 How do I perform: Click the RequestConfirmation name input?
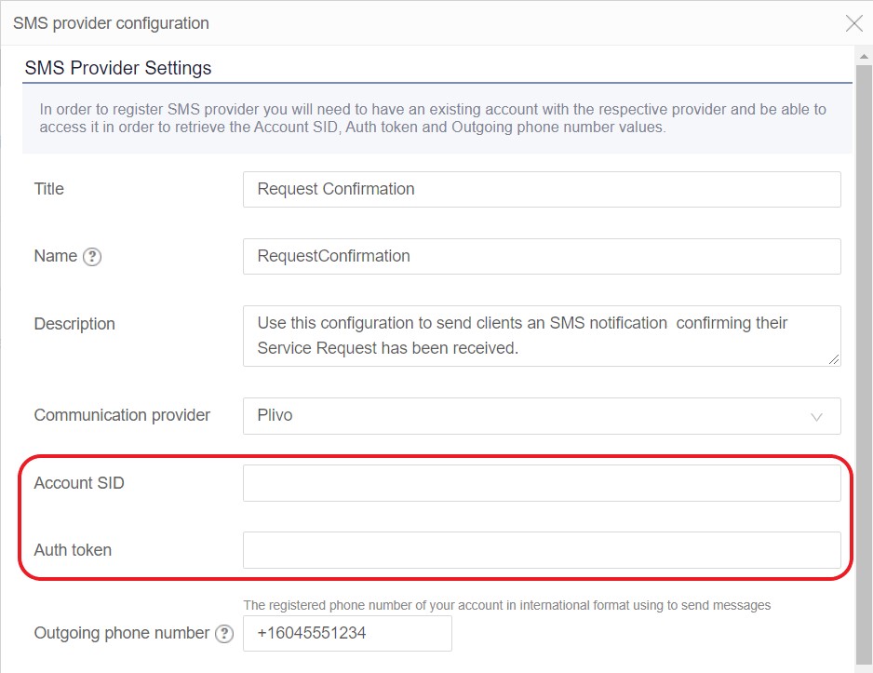(x=540, y=256)
